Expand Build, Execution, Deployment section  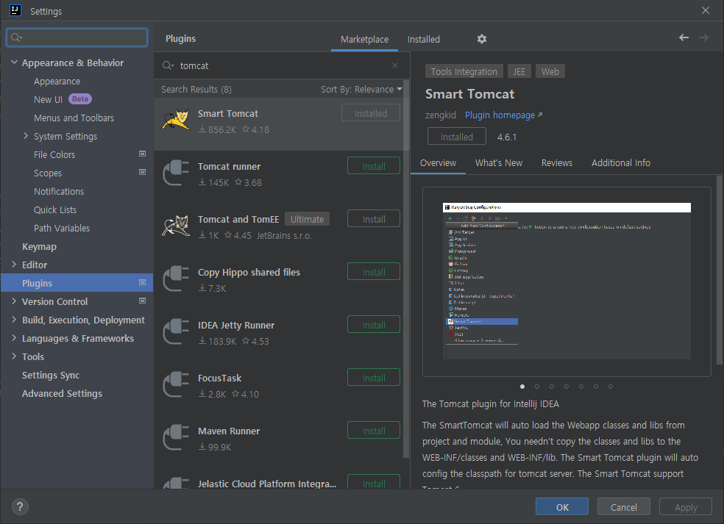click(14, 319)
